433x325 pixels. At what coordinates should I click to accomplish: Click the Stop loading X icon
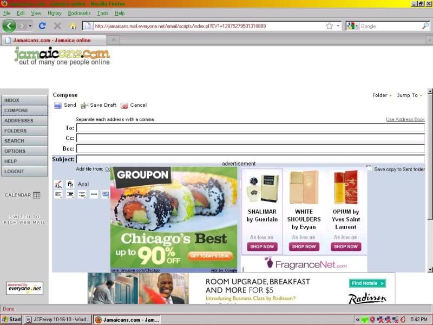[x=57, y=26]
